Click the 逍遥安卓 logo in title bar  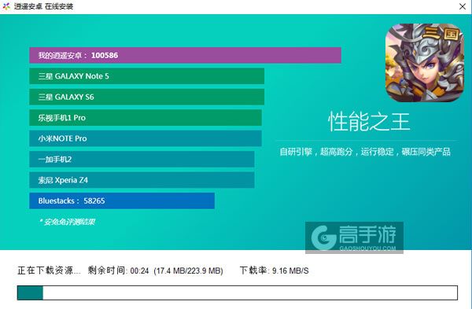[x=6, y=6]
